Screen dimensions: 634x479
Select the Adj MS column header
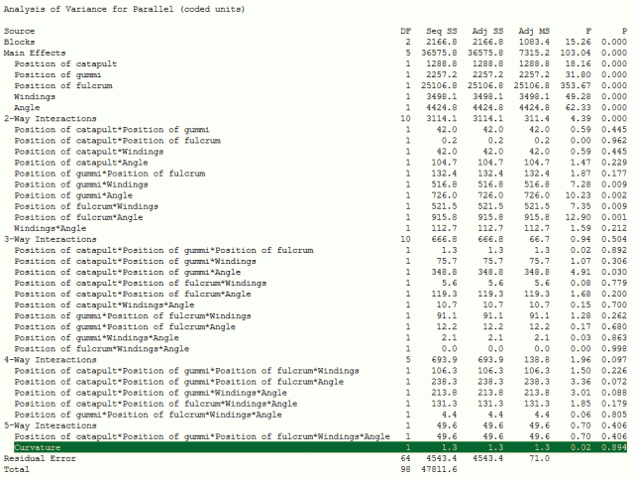[536, 32]
